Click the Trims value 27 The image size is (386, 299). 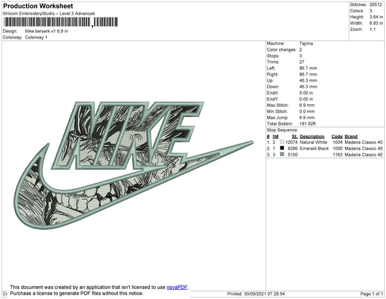tap(302, 62)
